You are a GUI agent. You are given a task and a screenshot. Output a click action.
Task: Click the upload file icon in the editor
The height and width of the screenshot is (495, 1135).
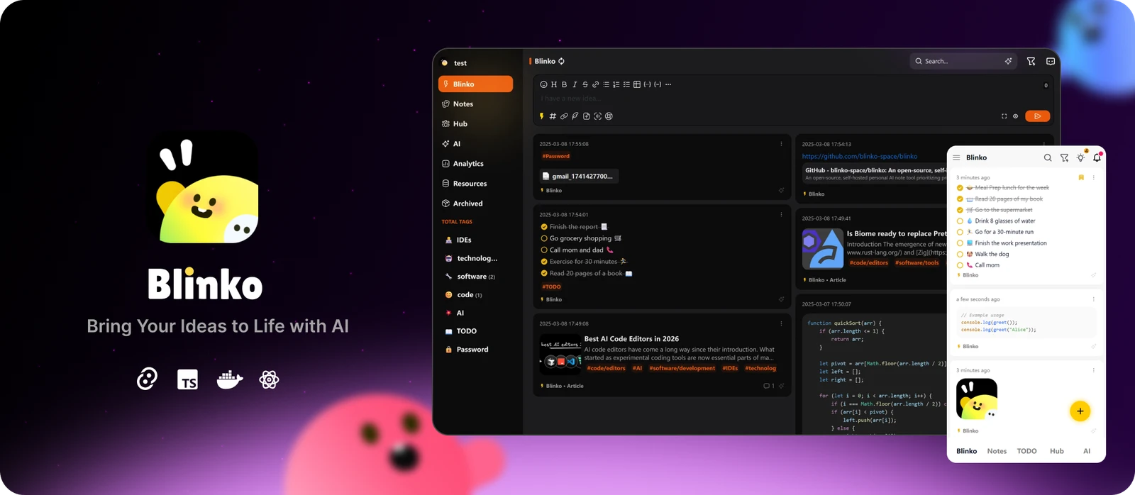(587, 116)
